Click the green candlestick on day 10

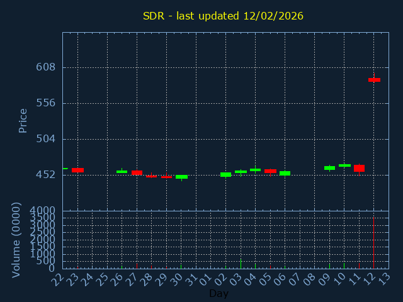click(x=344, y=165)
